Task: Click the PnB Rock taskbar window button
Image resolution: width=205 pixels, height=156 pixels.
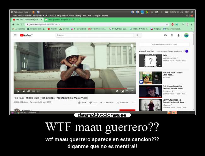Action: (27, 113)
